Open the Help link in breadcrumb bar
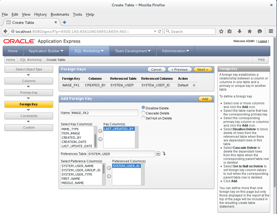The image size is (277, 214). (x=261, y=60)
